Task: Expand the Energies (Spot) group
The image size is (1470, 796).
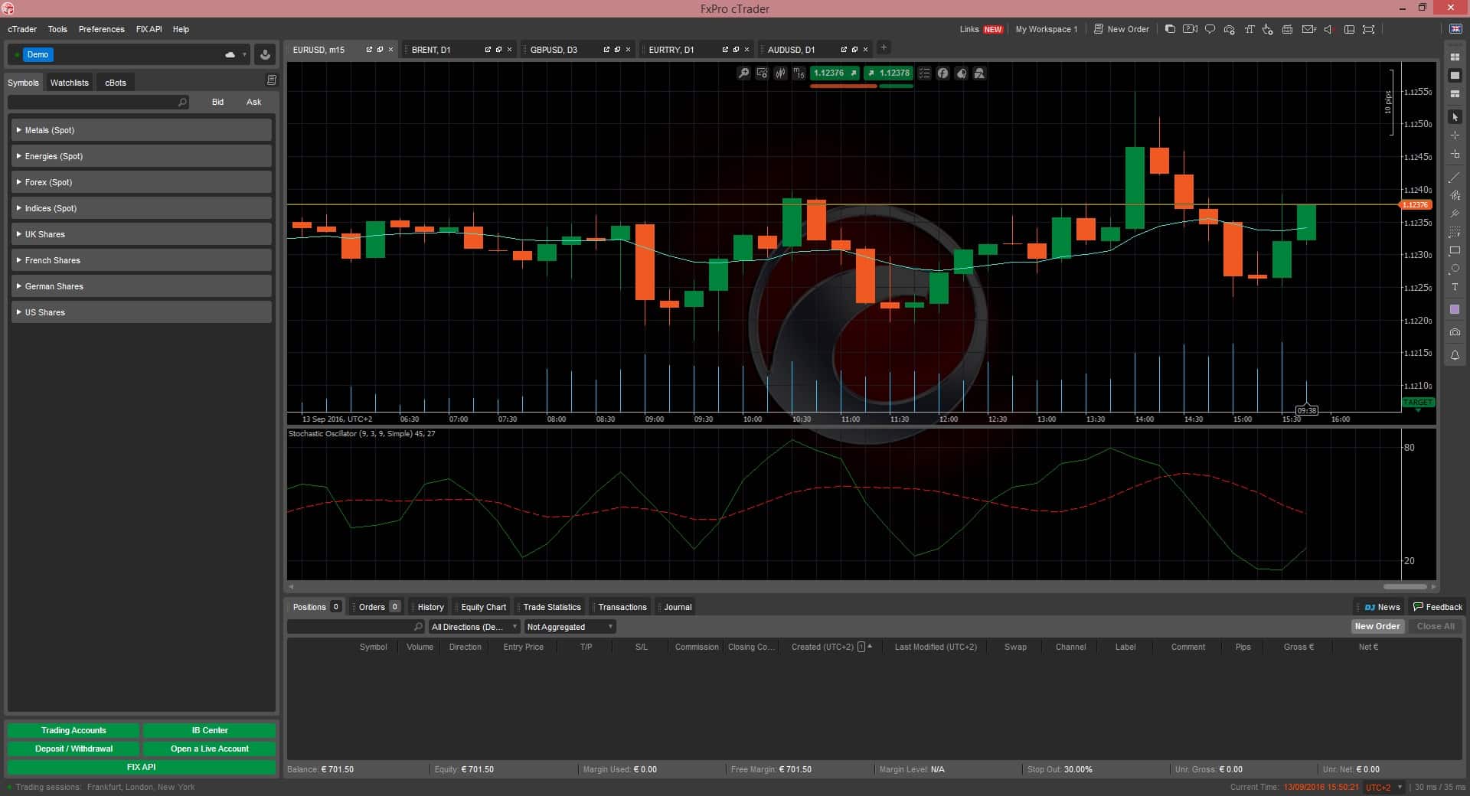Action: coord(142,156)
